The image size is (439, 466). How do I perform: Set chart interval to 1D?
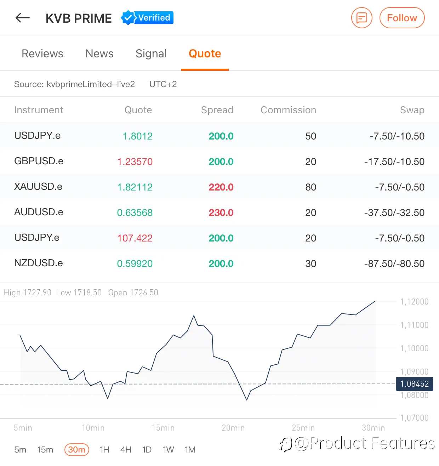tap(147, 450)
